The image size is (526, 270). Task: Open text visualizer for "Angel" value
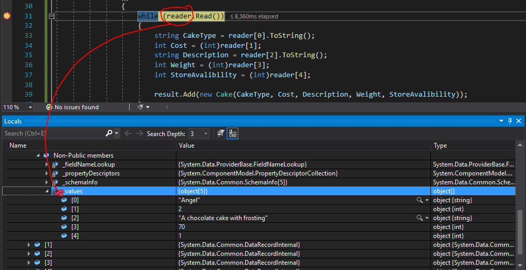point(419,200)
